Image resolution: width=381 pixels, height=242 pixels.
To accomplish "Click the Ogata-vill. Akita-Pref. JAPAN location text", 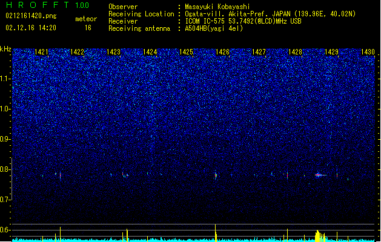I will point(270,14).
